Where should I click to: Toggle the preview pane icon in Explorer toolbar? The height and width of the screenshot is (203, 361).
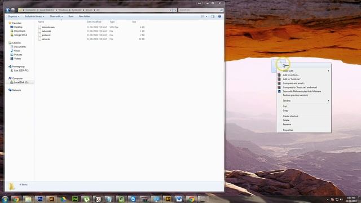[x=213, y=16]
